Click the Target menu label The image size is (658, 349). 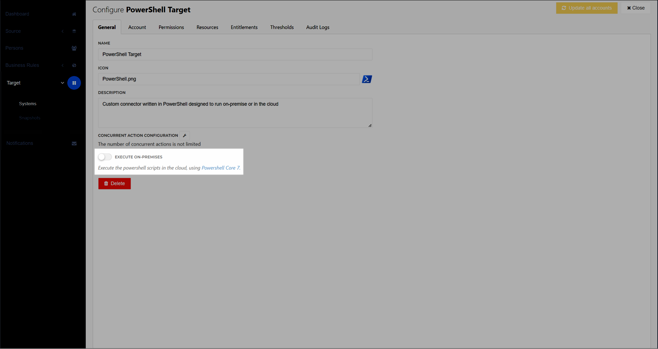click(14, 83)
